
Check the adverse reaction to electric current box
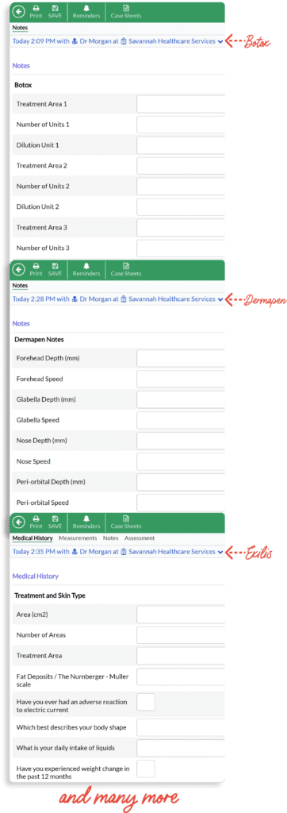pyautogui.click(x=146, y=702)
